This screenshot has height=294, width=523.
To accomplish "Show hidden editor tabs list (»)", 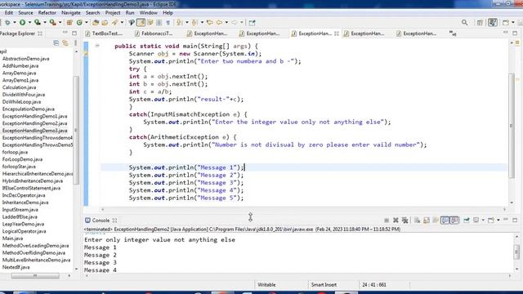I will [453, 33].
